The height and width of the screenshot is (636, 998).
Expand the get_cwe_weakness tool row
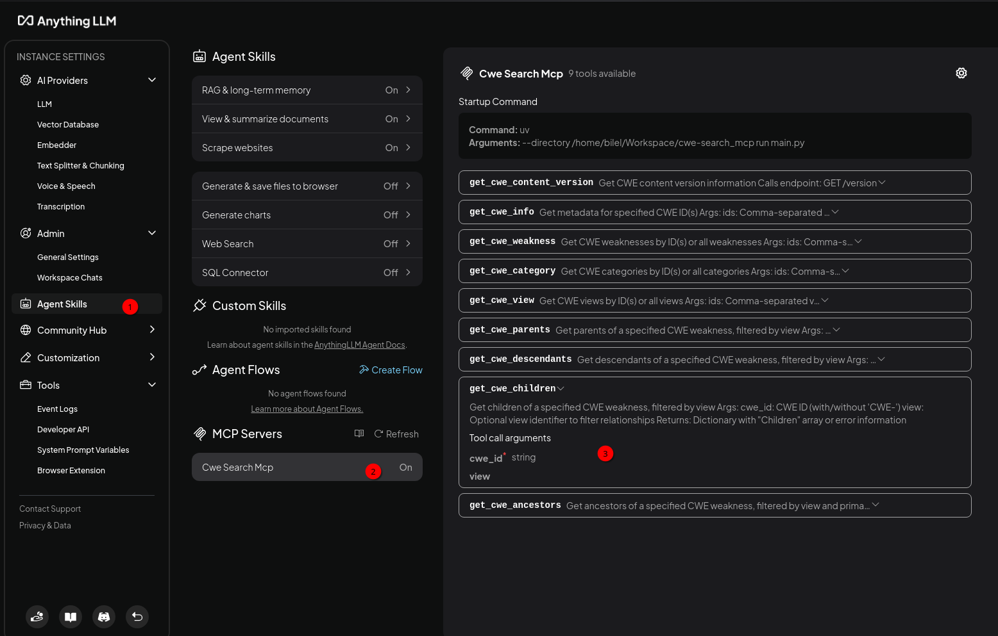[x=715, y=241]
